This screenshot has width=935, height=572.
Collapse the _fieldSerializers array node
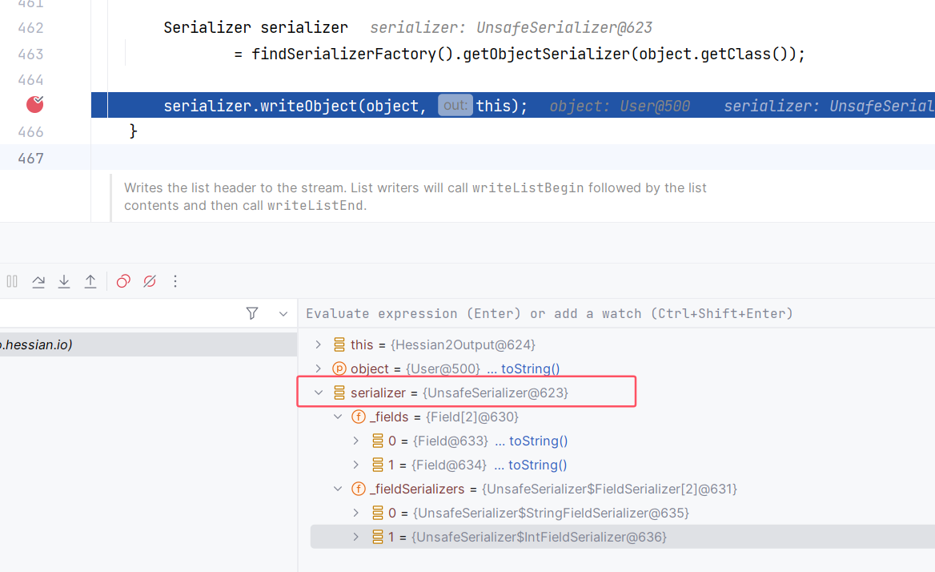click(x=338, y=489)
